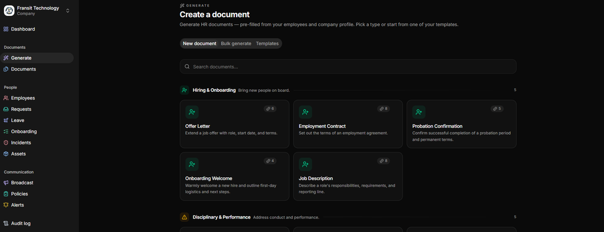Click the Incidents shield icon
The width and height of the screenshot is (604, 232).
6,142
